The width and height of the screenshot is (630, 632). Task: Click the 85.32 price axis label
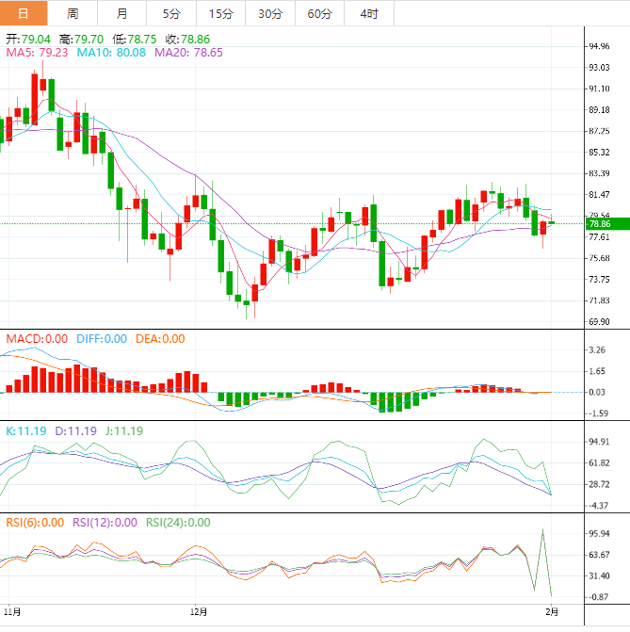click(599, 153)
